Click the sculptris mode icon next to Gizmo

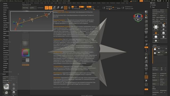click(x=69, y=8)
